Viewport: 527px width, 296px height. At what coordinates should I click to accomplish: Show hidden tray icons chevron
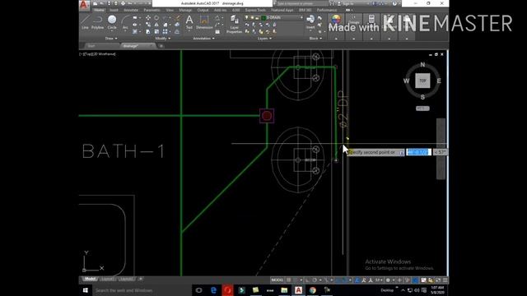click(403, 290)
